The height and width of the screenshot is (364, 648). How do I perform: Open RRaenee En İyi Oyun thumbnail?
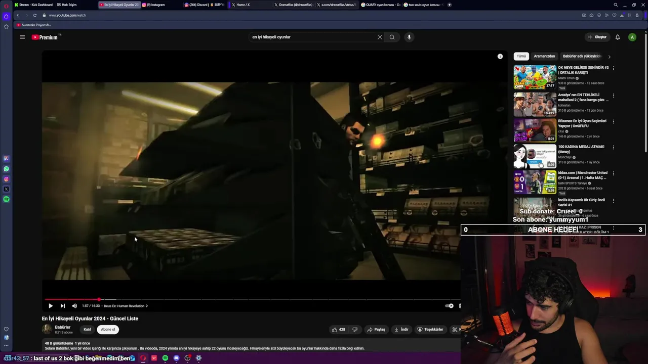click(x=535, y=130)
